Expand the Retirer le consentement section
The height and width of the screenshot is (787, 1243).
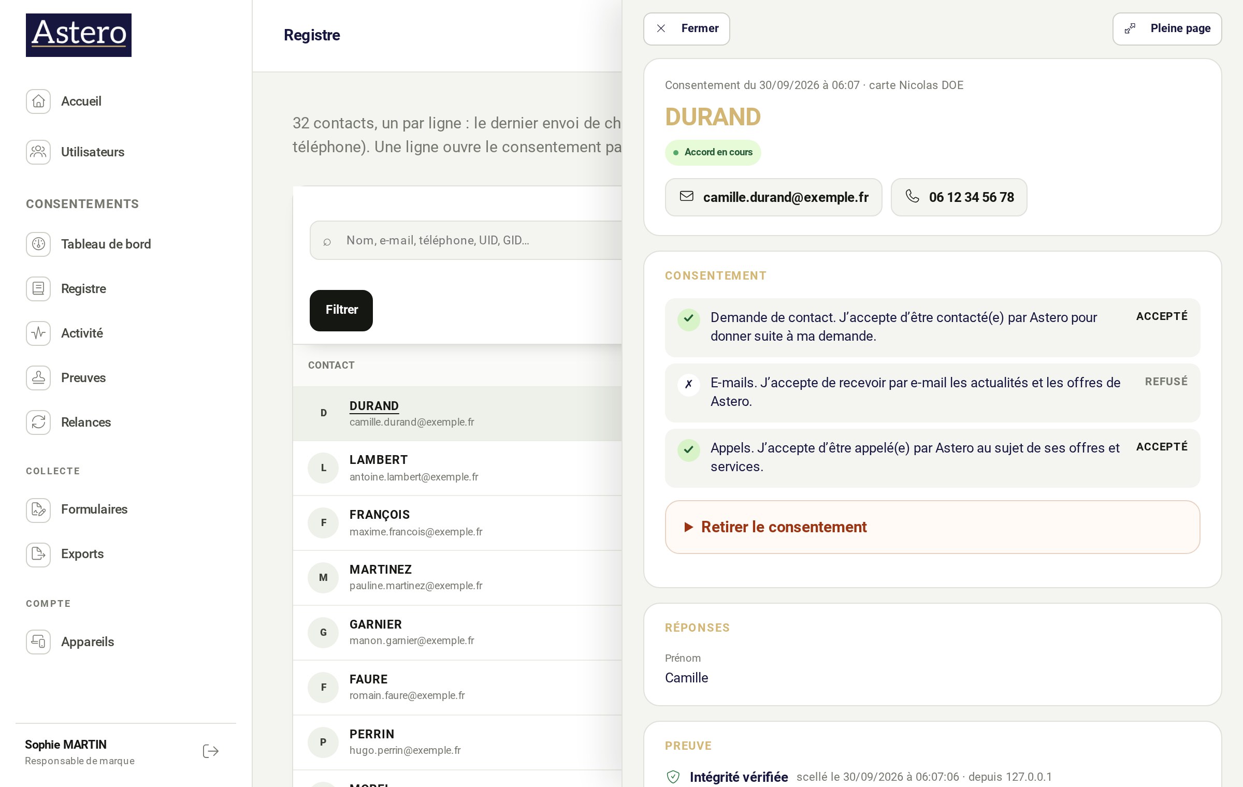pos(932,527)
